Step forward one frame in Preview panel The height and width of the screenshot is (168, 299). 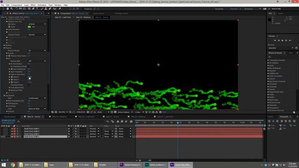tap(286, 41)
